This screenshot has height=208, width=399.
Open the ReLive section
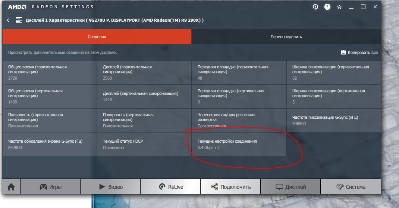click(170, 187)
